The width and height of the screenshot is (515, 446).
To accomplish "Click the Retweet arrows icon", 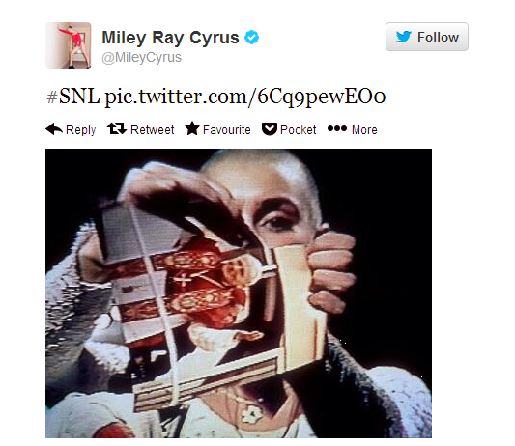I will (x=117, y=128).
